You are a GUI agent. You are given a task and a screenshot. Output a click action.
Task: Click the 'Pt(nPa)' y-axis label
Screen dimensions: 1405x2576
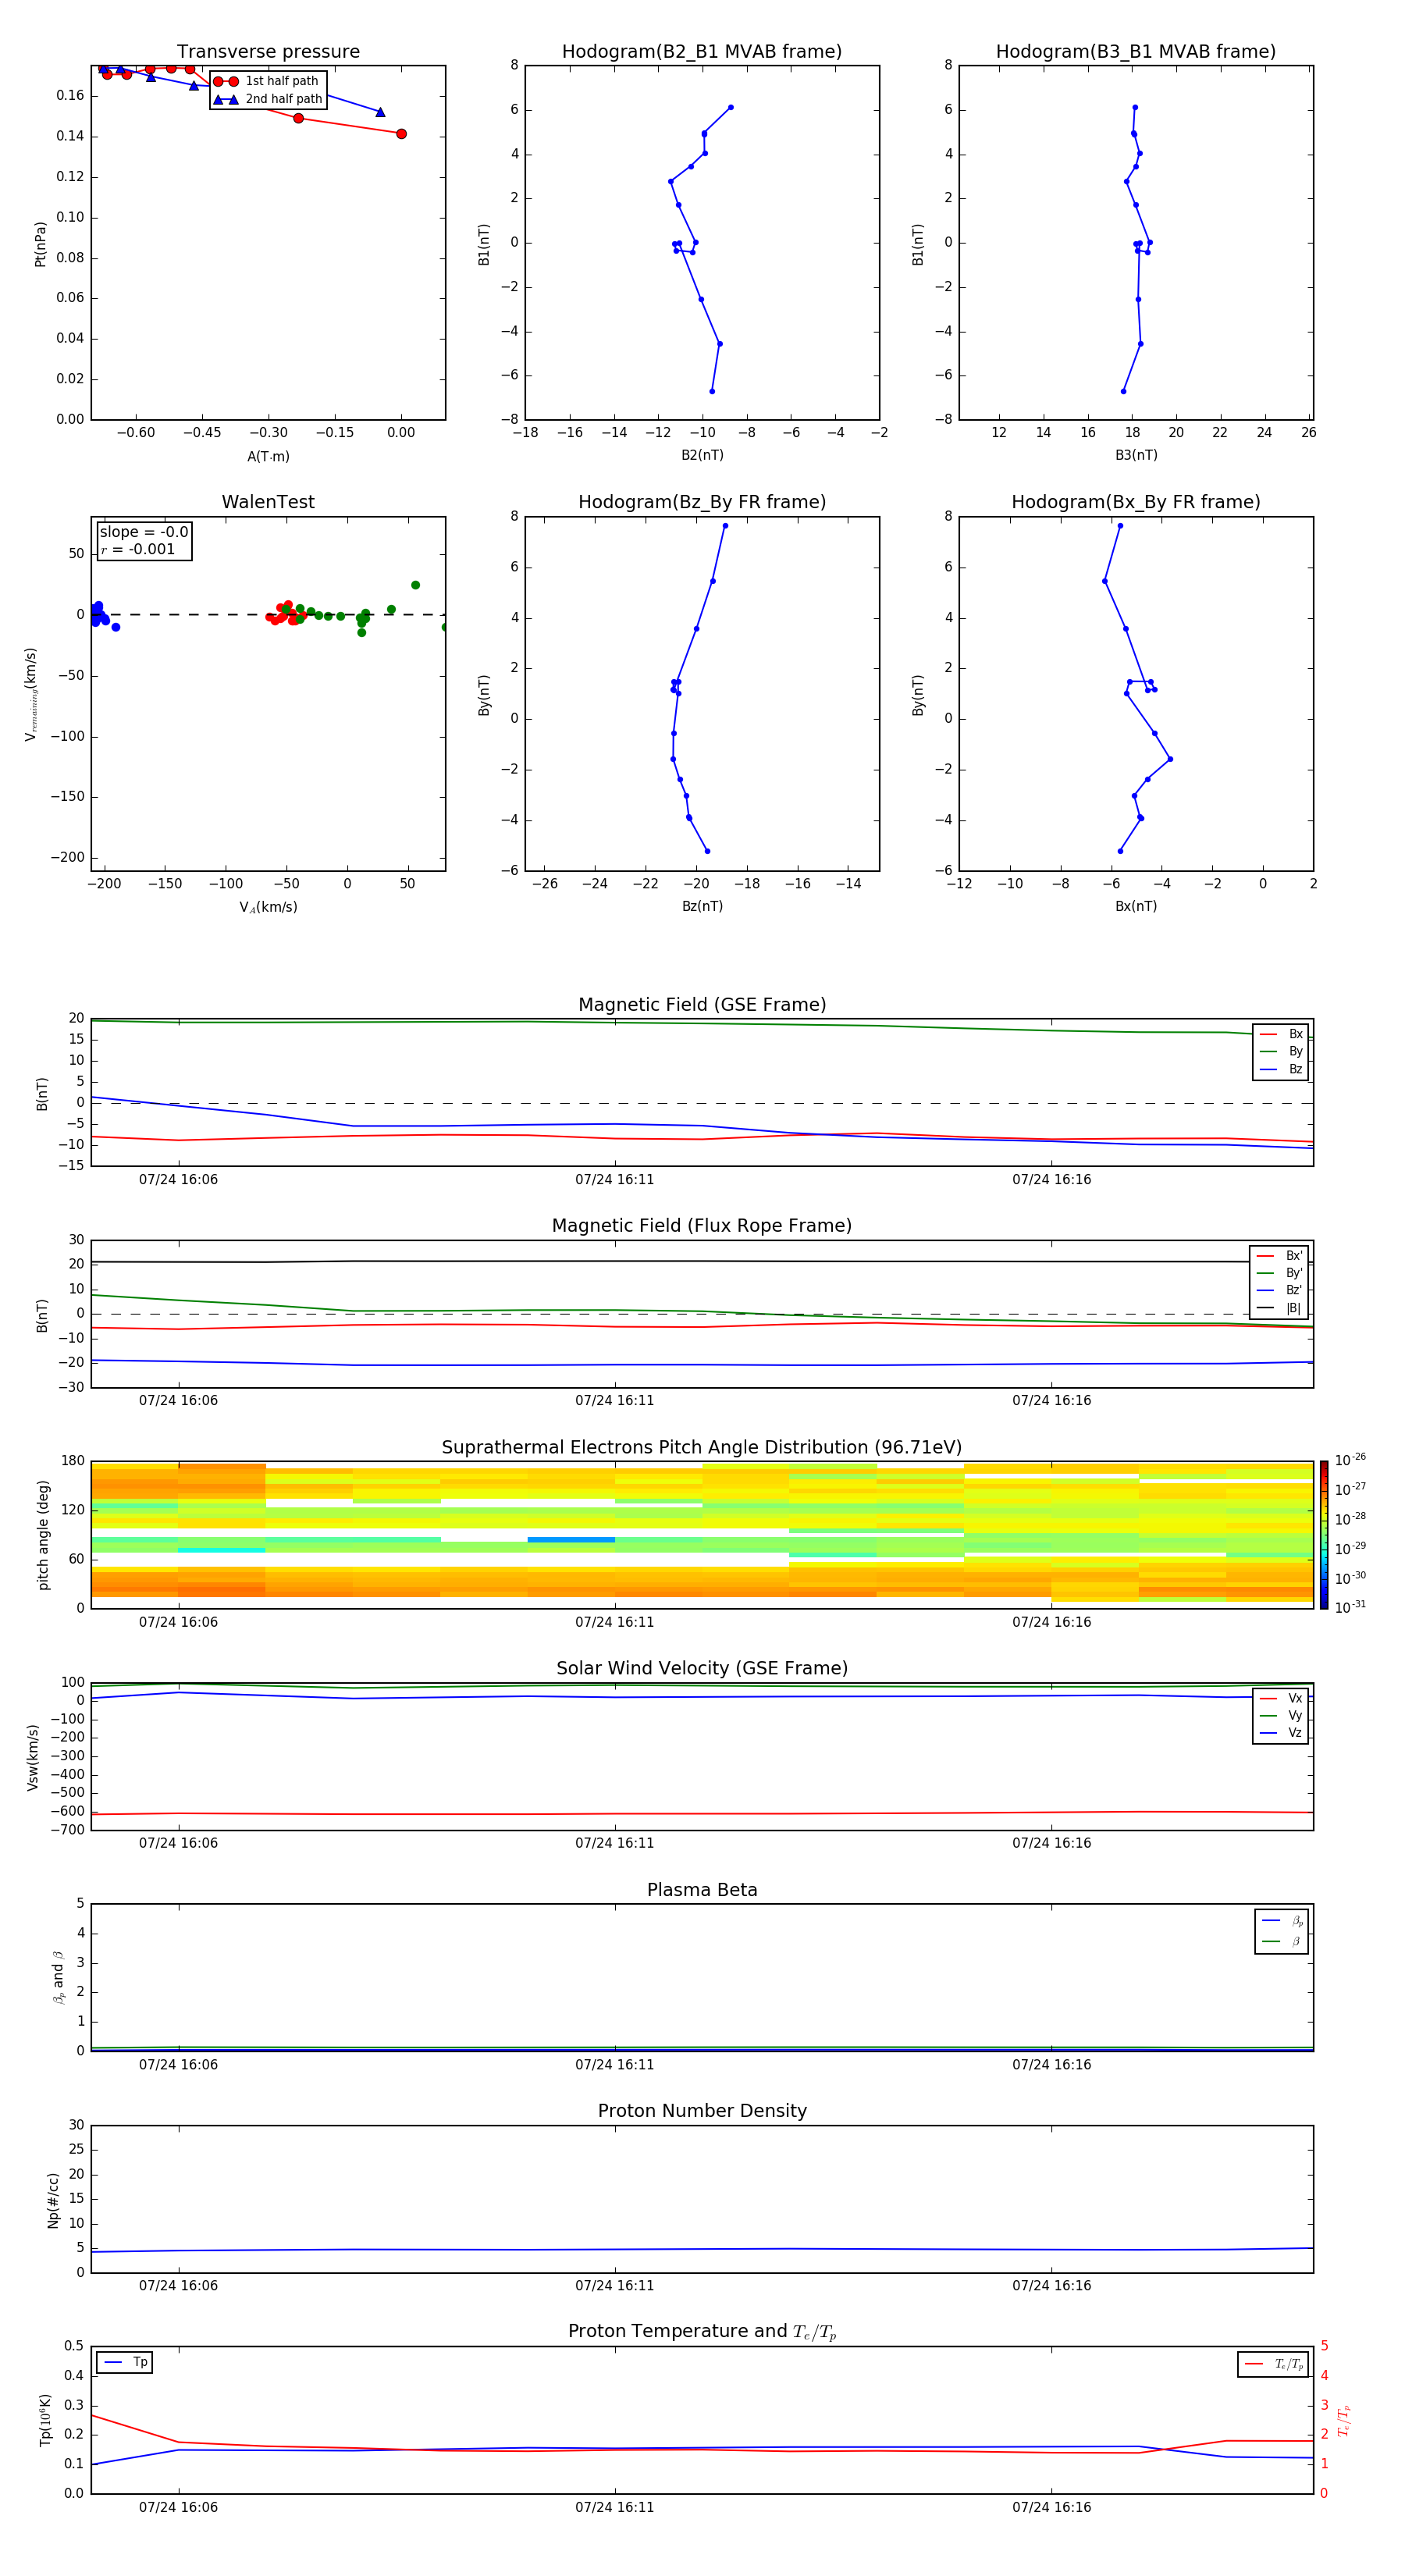(41, 243)
